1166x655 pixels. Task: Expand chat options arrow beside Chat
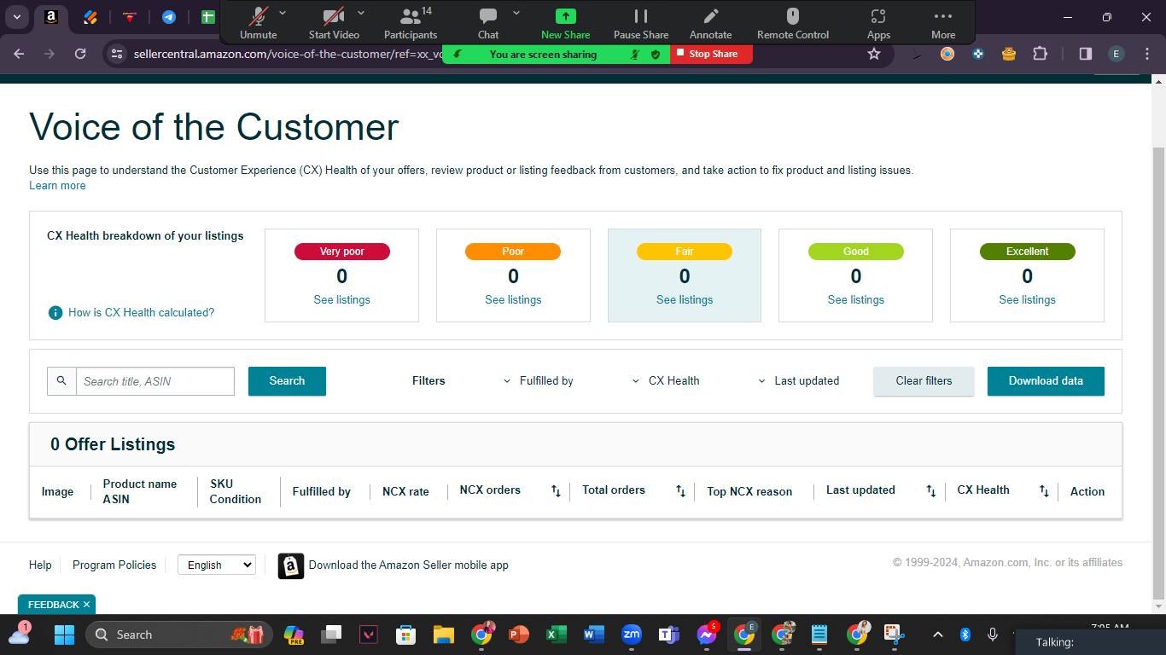(516, 13)
